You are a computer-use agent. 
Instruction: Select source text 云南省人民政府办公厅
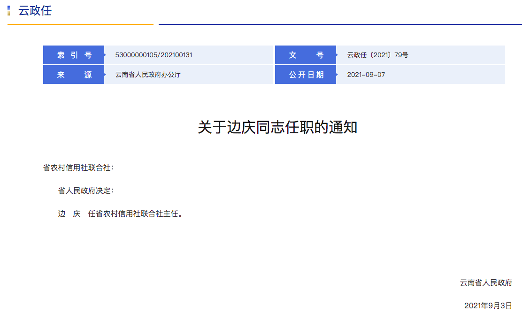coord(148,75)
